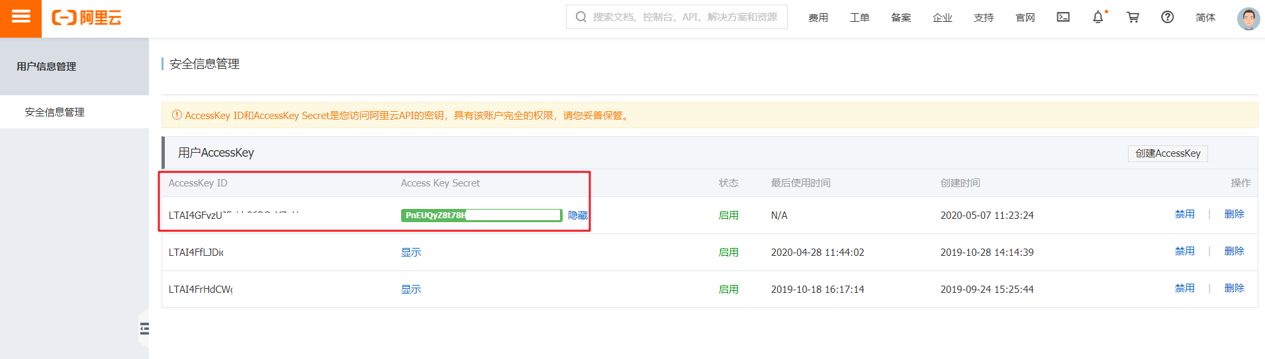This screenshot has width=1265, height=359.
Task: Open the notification bell
Action: [1098, 17]
